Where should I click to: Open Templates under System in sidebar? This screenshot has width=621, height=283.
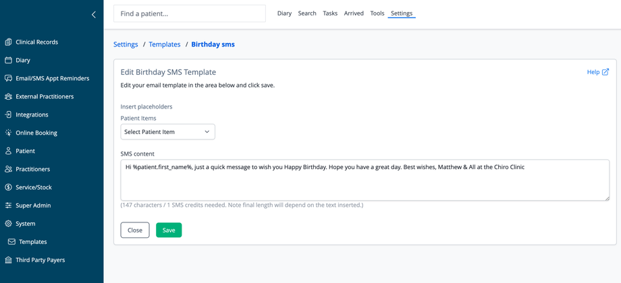pos(32,242)
